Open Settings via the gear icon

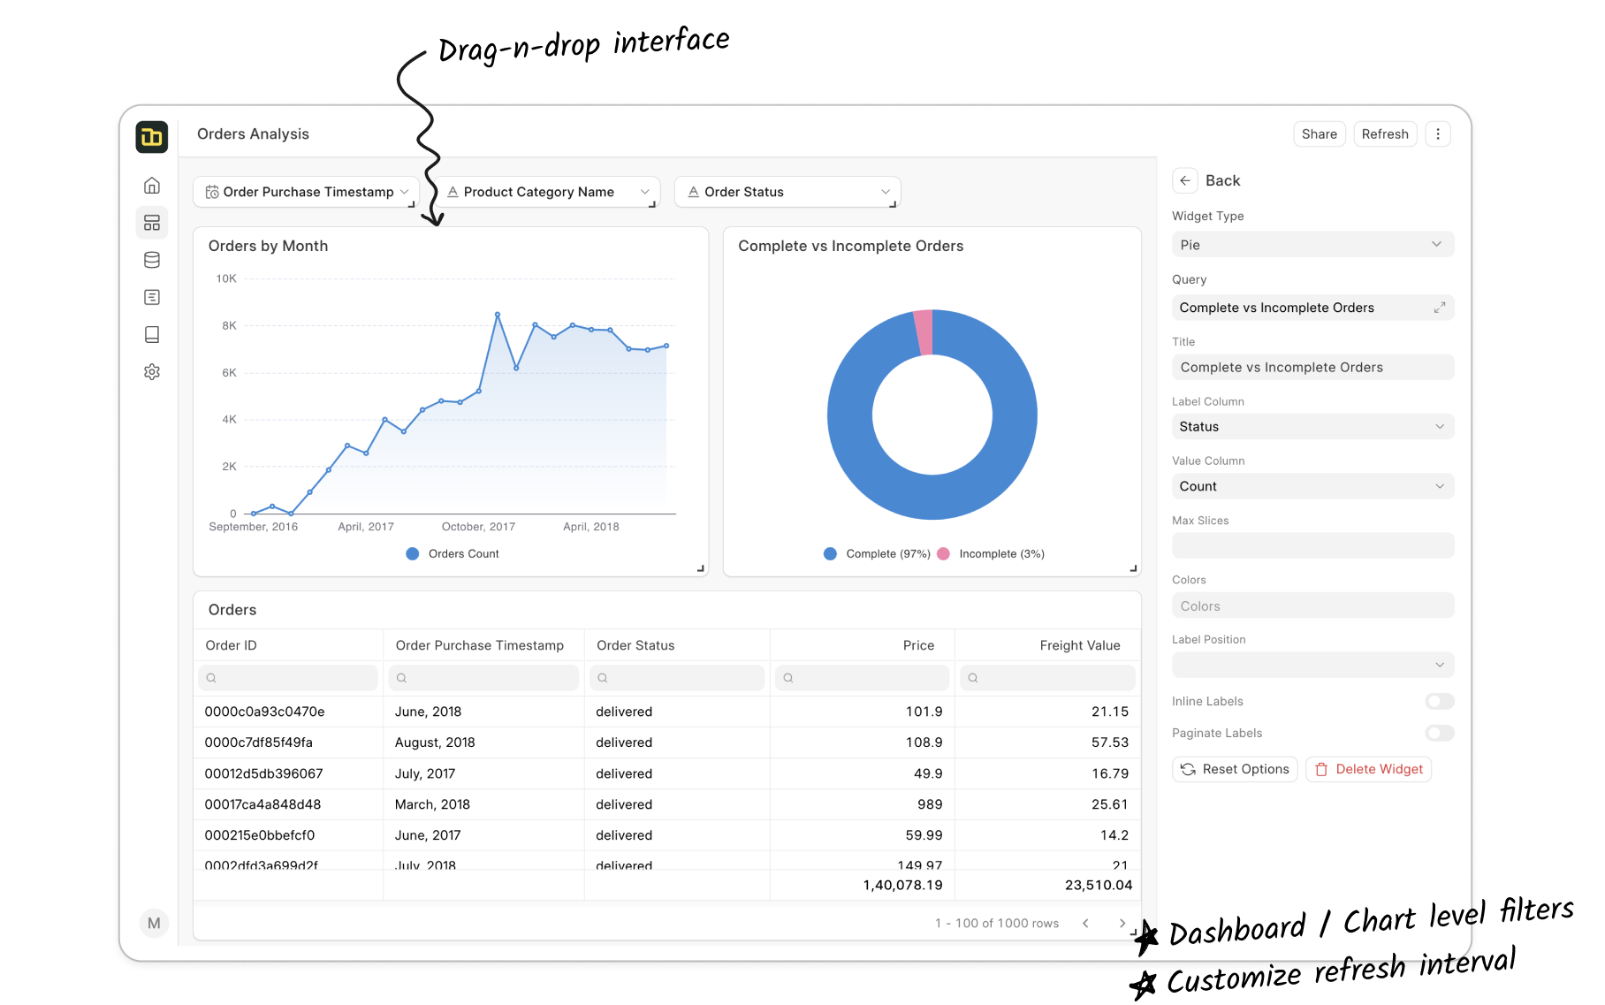[152, 371]
